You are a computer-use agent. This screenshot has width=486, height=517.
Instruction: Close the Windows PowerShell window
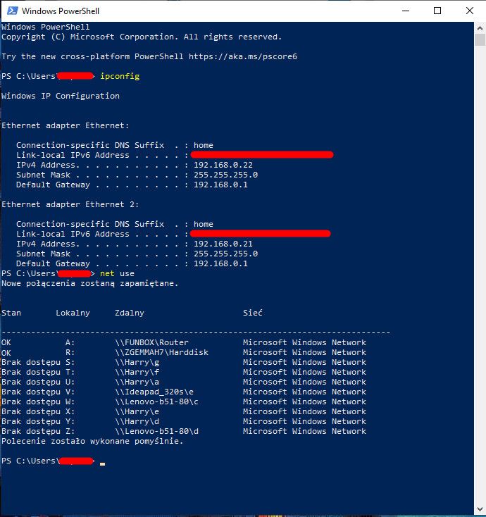click(470, 11)
